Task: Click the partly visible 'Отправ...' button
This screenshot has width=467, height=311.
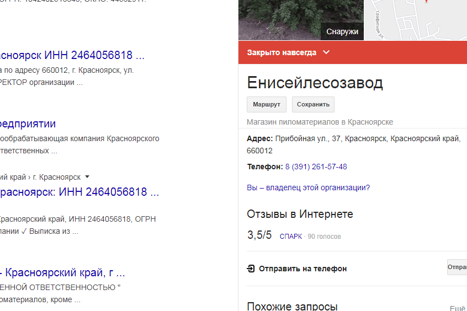Action: pyautogui.click(x=457, y=267)
